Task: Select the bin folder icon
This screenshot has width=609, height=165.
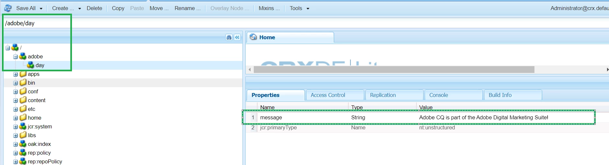Action: coord(23,83)
